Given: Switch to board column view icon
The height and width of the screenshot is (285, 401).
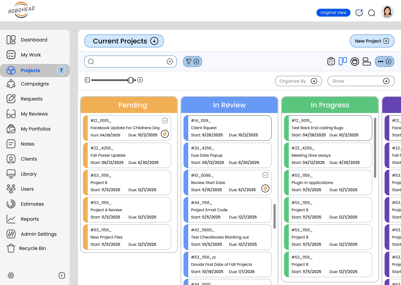Looking at the screenshot, I should [x=343, y=61].
